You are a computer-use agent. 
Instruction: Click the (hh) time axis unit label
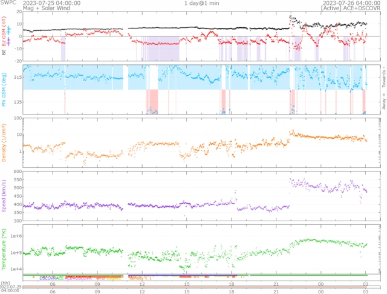tap(5, 283)
